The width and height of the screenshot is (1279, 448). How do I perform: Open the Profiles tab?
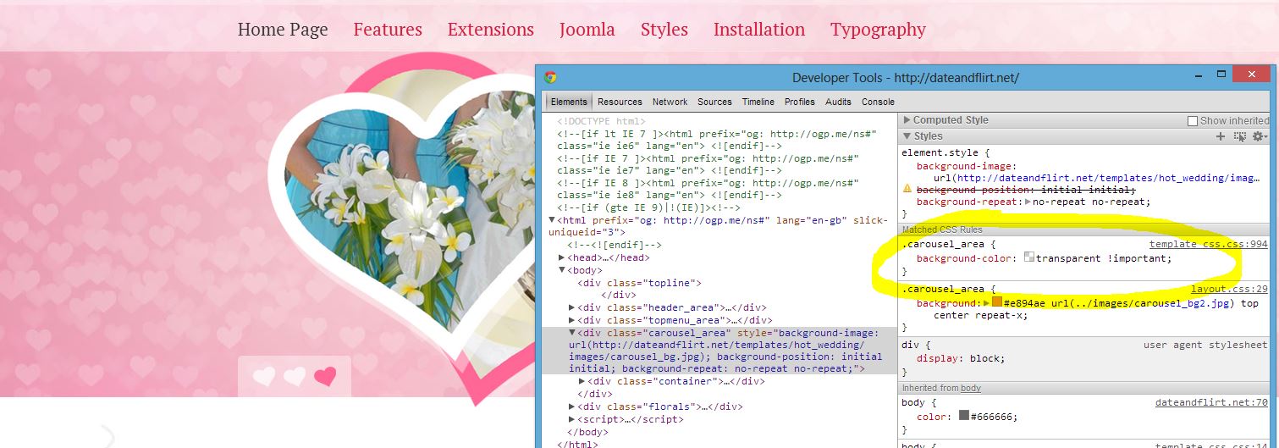coord(799,102)
